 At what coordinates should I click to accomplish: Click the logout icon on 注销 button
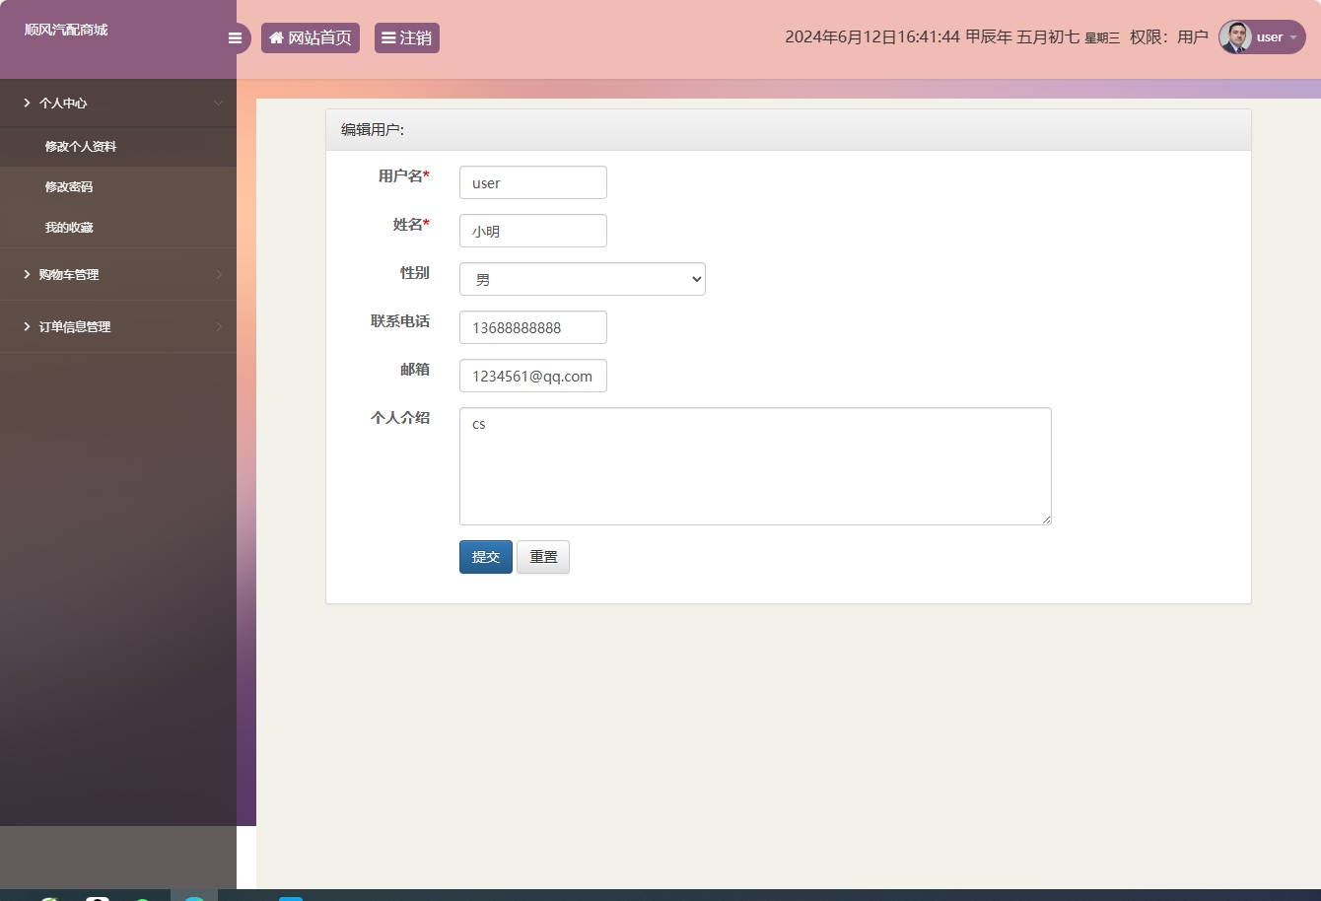389,37
